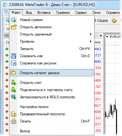This screenshot has height=136, width=122.
Task: Choose Авторизоваться в MQL5.community
Action: click(52, 97)
